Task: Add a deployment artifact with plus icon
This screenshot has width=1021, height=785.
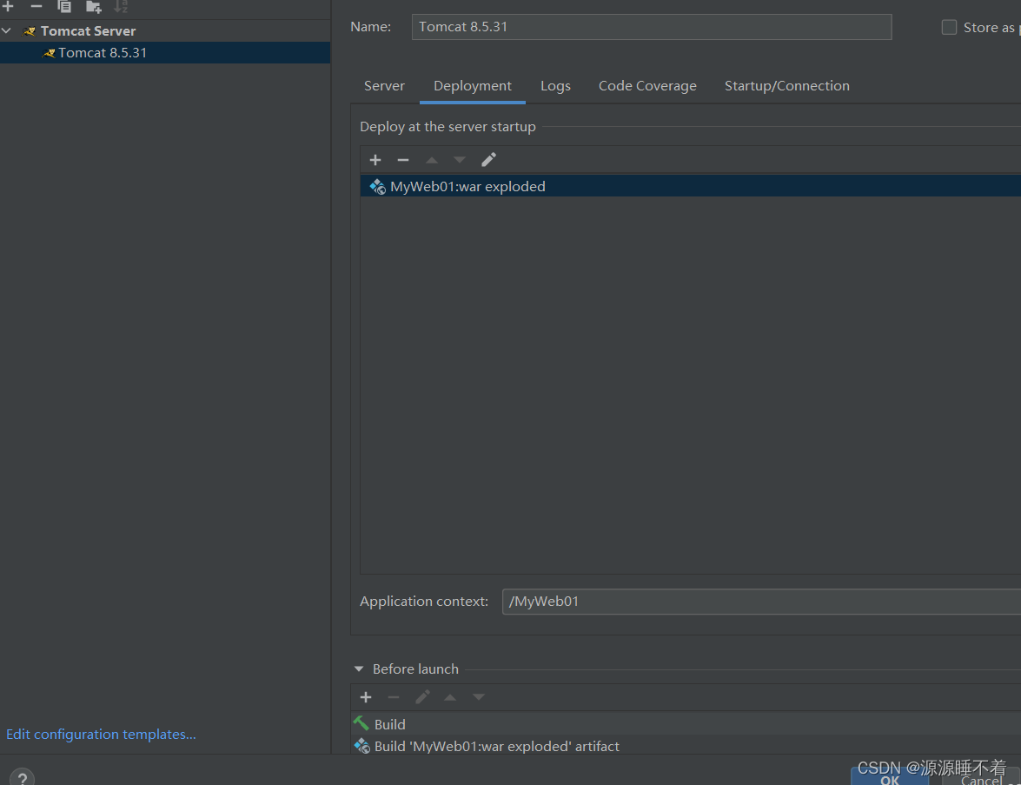Action: click(375, 160)
